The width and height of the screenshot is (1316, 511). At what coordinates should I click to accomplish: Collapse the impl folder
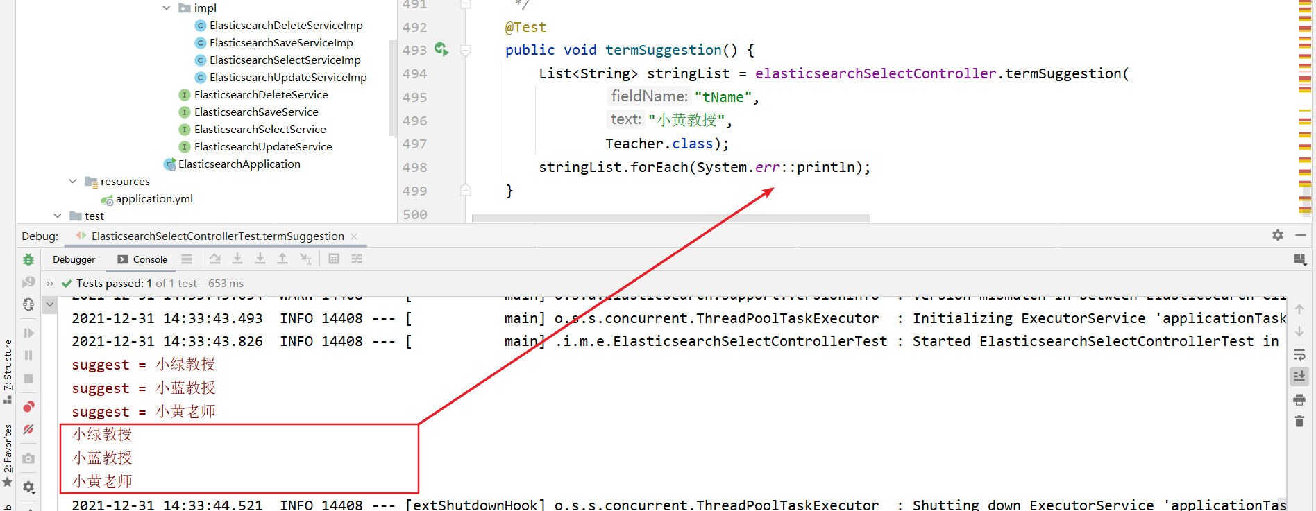click(167, 8)
